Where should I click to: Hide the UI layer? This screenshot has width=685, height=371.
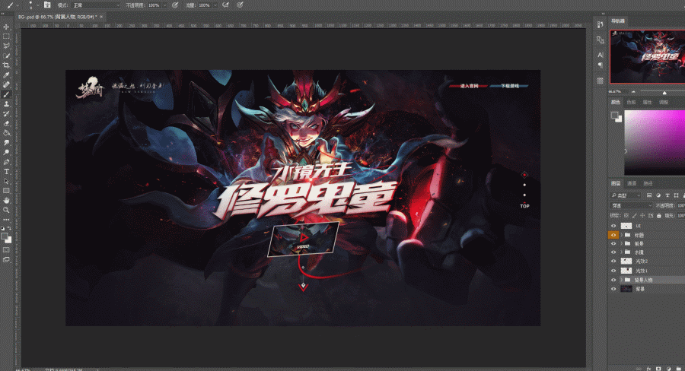pos(613,226)
